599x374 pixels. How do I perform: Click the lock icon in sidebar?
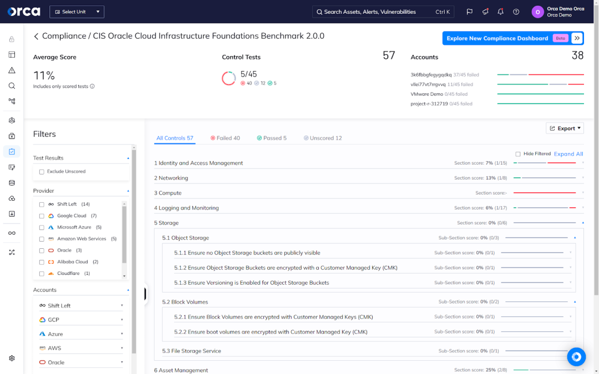point(12,39)
